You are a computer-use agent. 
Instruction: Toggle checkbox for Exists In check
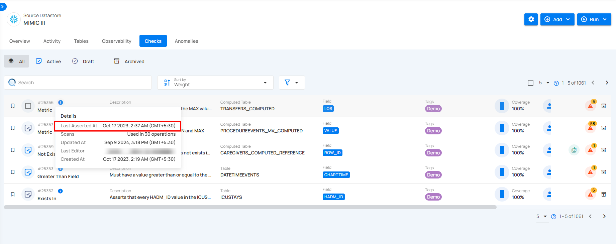(28, 195)
